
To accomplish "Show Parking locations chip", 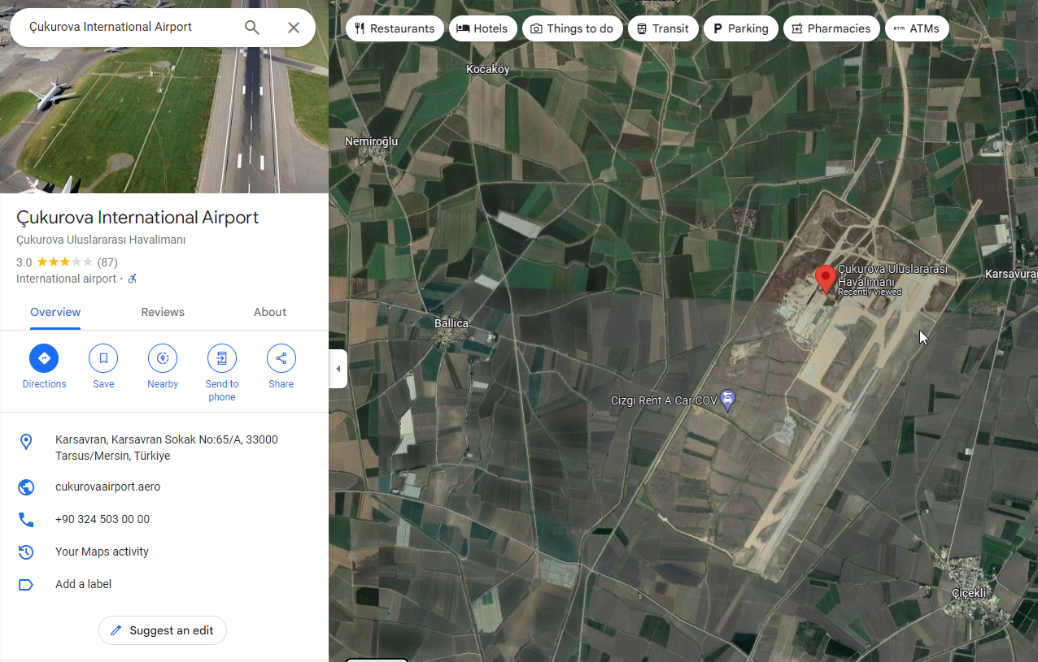I will click(x=741, y=28).
